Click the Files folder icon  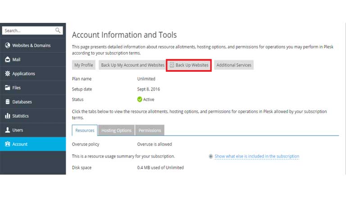click(8, 88)
